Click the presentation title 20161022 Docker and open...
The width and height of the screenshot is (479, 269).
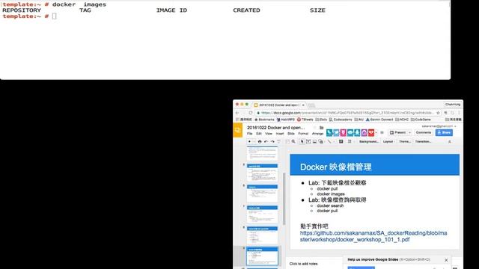coord(275,128)
